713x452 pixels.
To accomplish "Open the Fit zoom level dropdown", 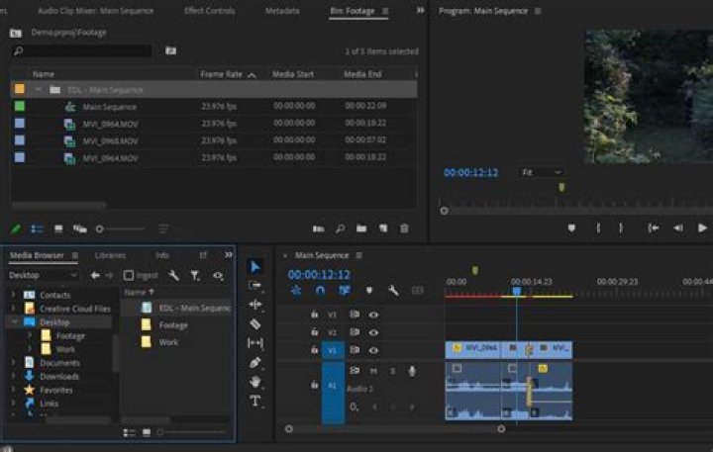I will tap(541, 173).
